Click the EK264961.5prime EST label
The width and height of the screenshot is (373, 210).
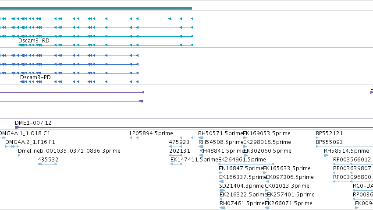(x=242, y=160)
